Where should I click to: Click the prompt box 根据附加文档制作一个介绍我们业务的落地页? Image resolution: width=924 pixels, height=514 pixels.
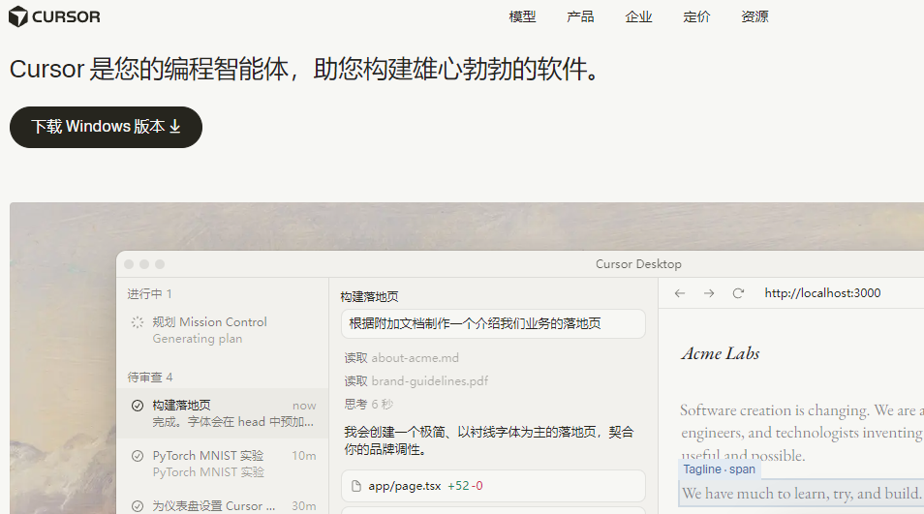[x=493, y=324]
